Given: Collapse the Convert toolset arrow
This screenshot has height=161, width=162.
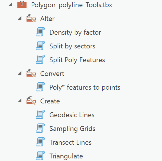Looking at the screenshot, I should pos(20,73).
